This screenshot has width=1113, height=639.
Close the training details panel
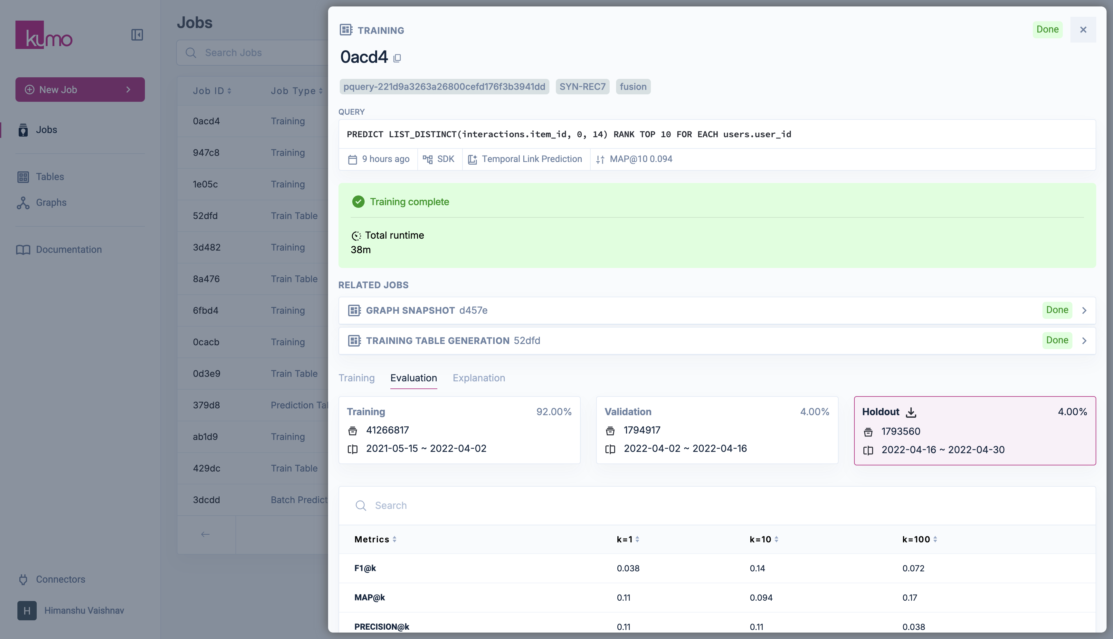tap(1083, 29)
